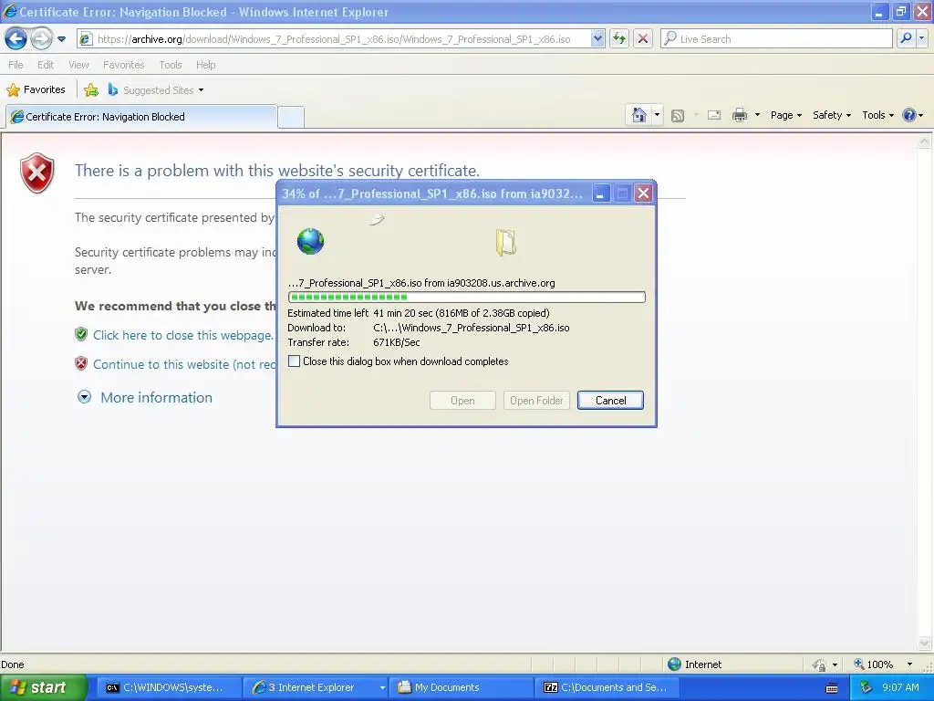Viewport: 934px width, 701px height.
Task: Stop loading with the red X icon
Action: point(643,39)
